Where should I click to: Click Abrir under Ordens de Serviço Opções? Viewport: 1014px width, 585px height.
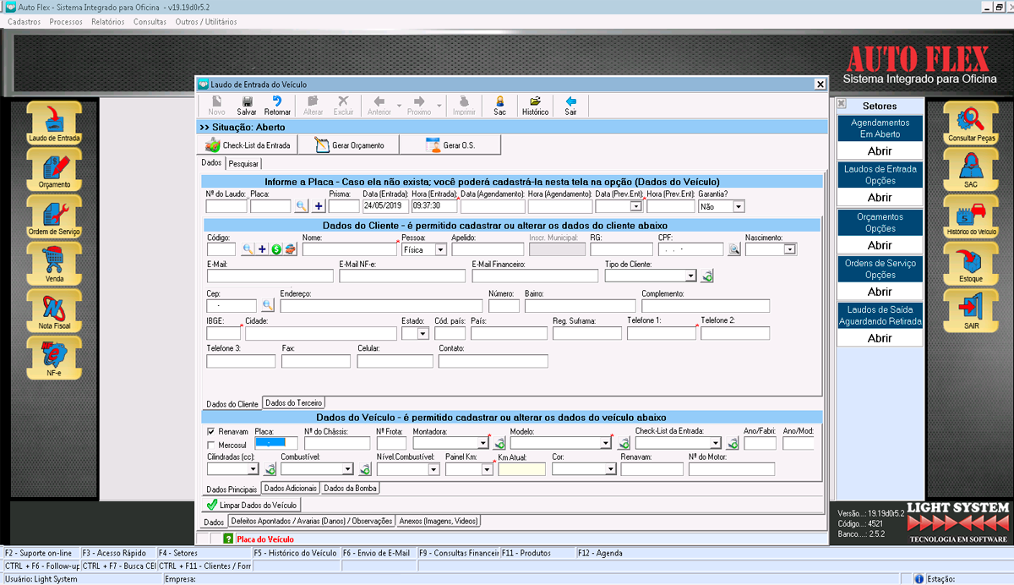[x=880, y=292]
